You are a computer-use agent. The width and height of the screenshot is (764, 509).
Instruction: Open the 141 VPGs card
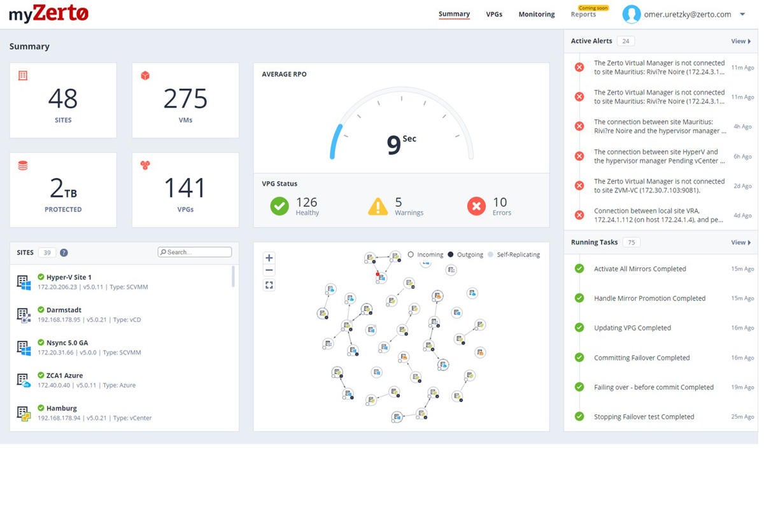(185, 190)
